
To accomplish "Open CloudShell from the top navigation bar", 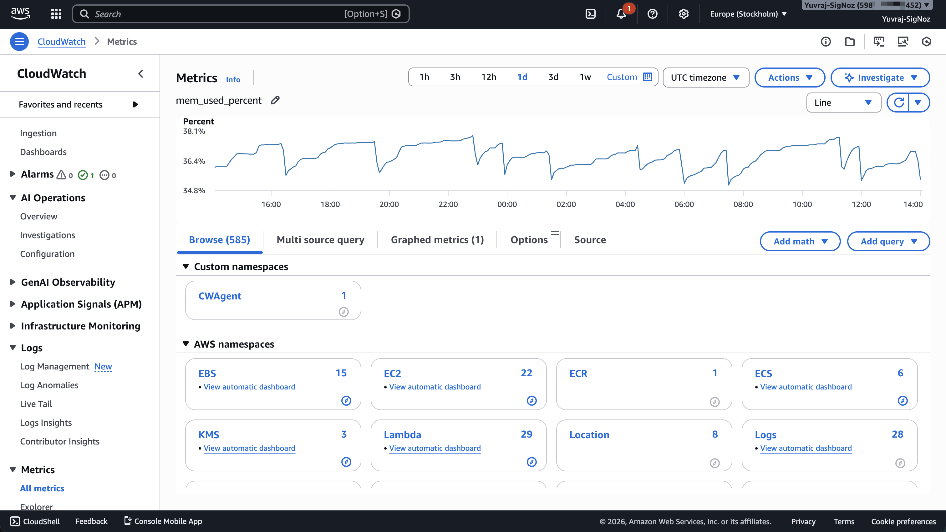I will pos(591,13).
